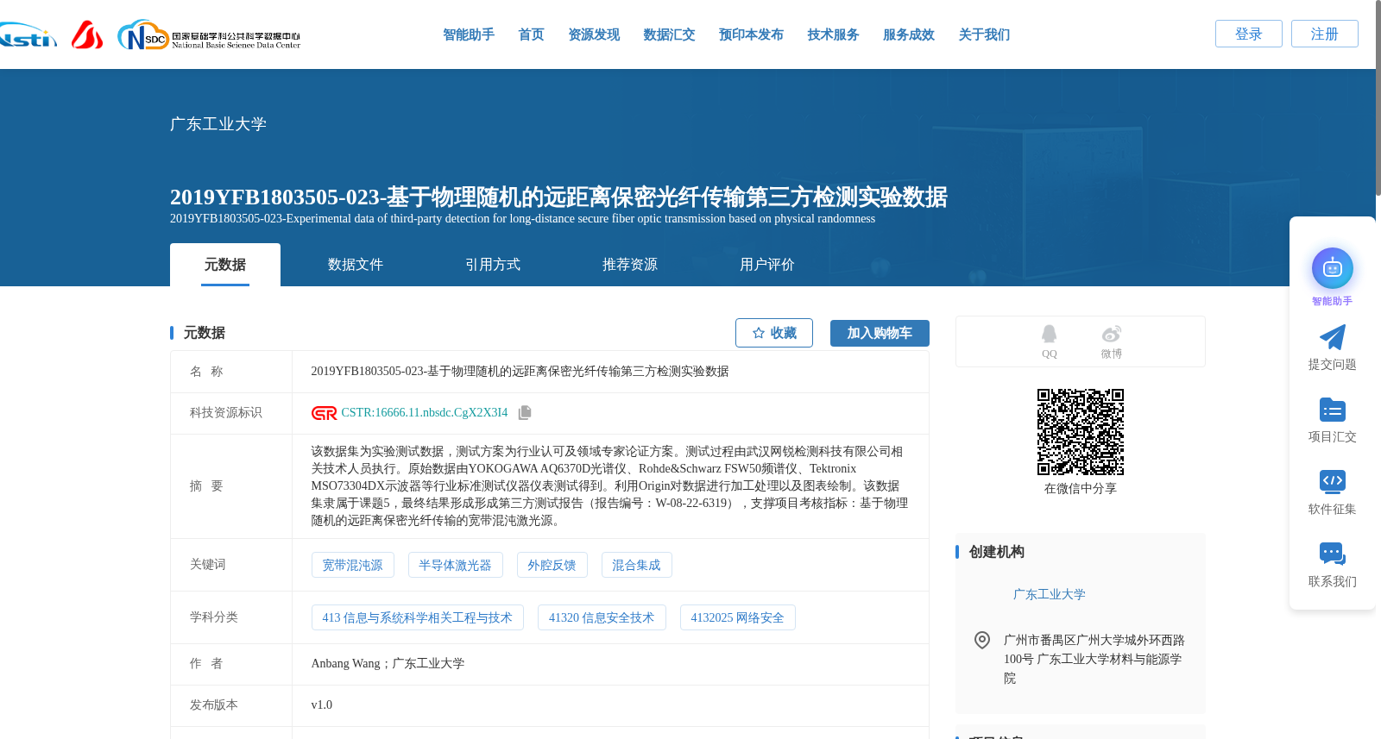
Task: Click 加入购物车 button
Action: coord(880,333)
